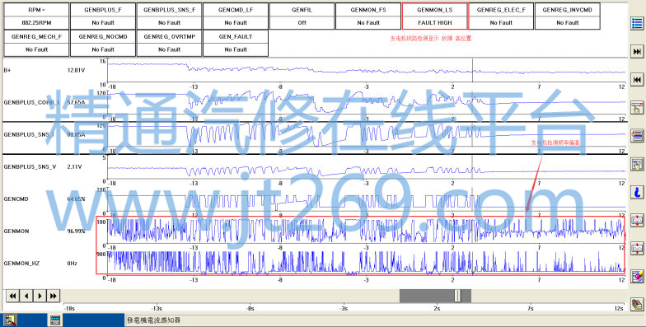Click the B+ voltage graph label
The height and width of the screenshot is (327, 646).
point(7,71)
